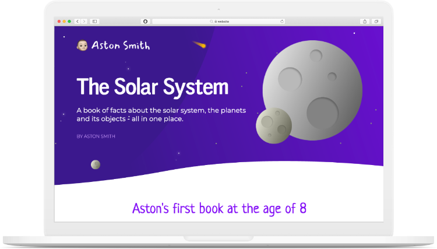Go forward with the Safari forward arrow
The width and height of the screenshot is (437, 249).
coord(84,21)
